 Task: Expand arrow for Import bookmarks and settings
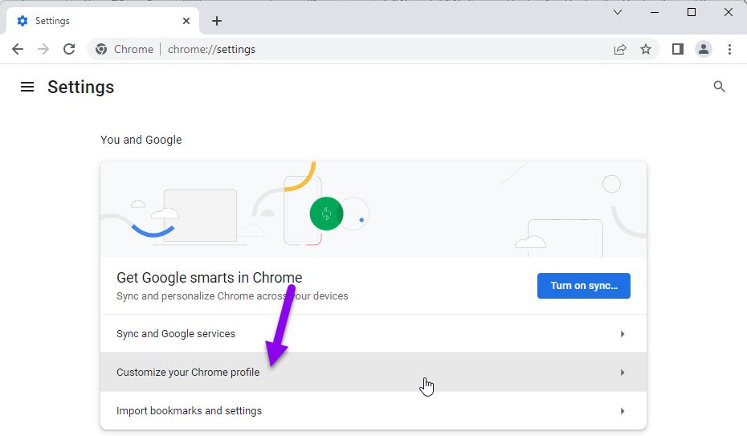click(x=622, y=411)
